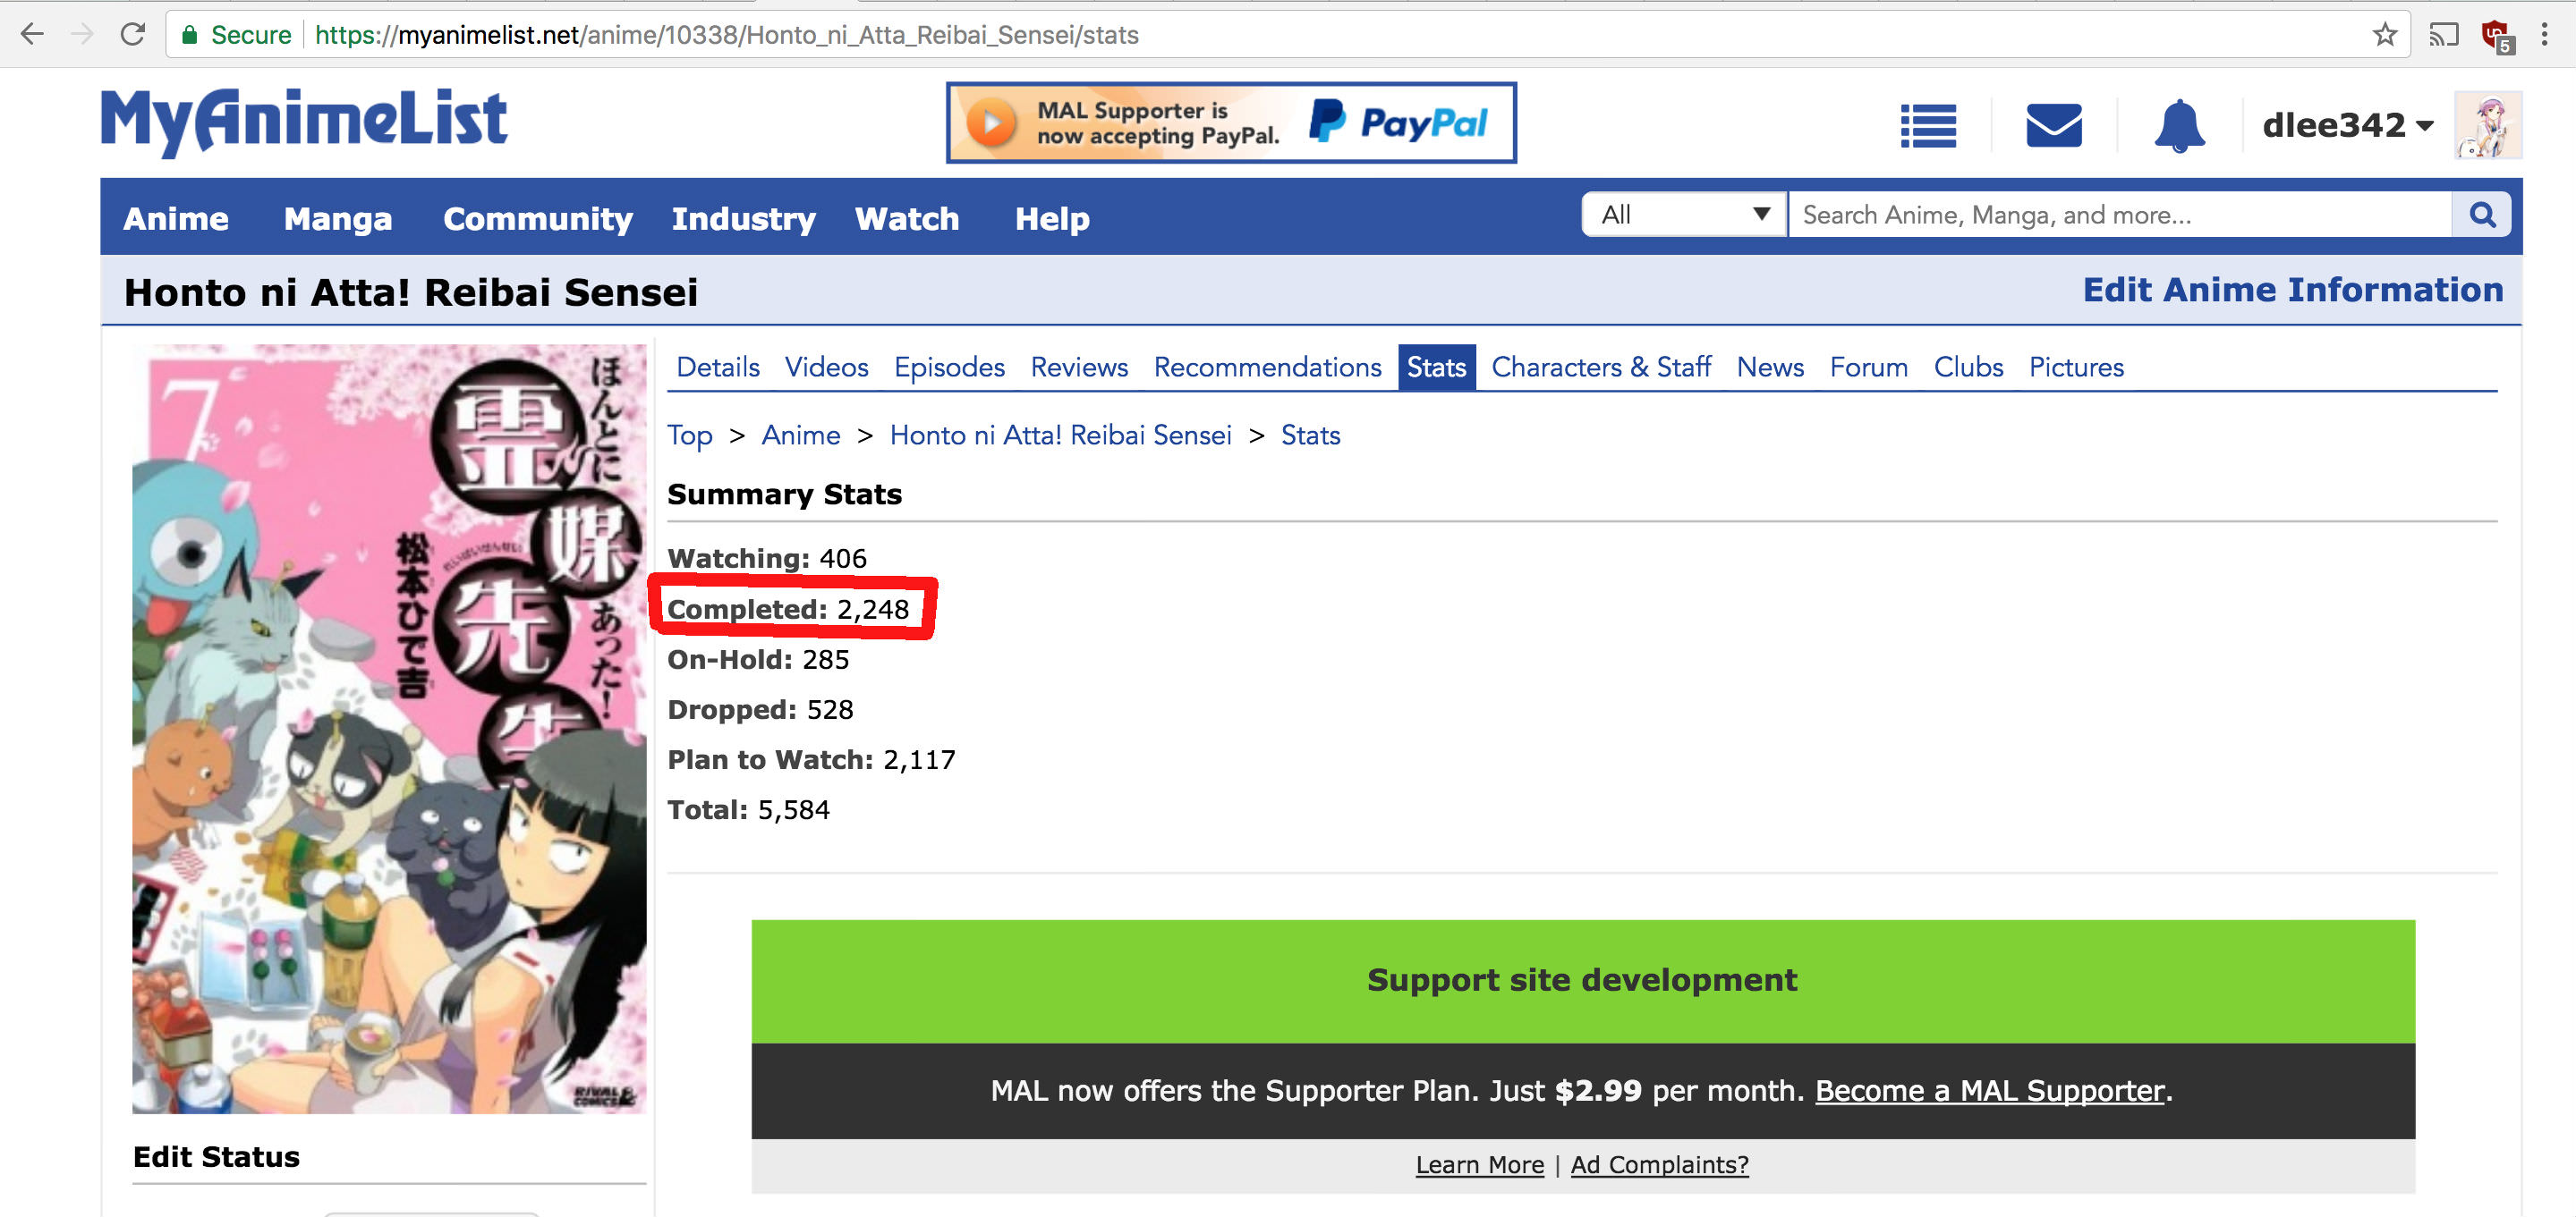Switch to the Characters & Staff tab

point(1600,367)
